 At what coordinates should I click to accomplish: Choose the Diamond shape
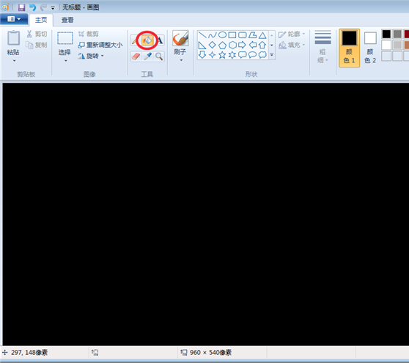213,45
